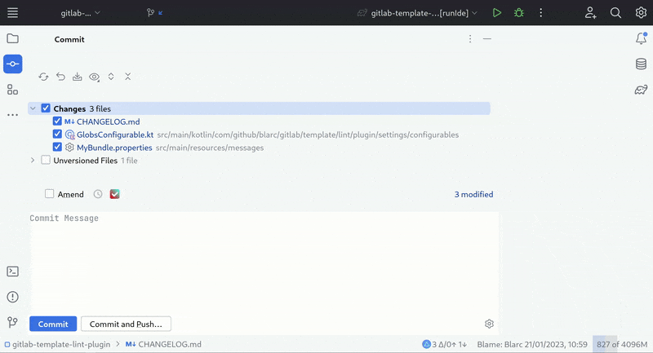Open commit message history clock

(x=98, y=194)
